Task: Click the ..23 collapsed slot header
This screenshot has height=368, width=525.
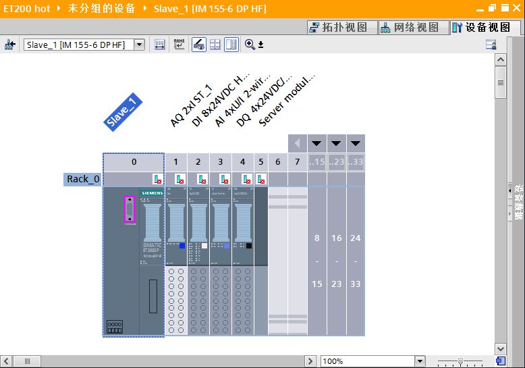Action: [336, 162]
